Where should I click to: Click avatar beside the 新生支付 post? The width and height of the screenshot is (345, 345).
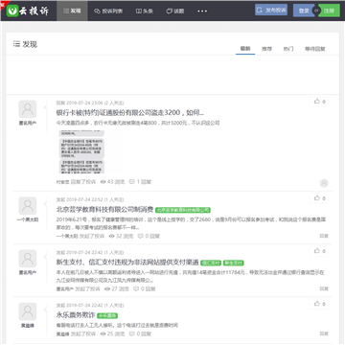[28, 259]
